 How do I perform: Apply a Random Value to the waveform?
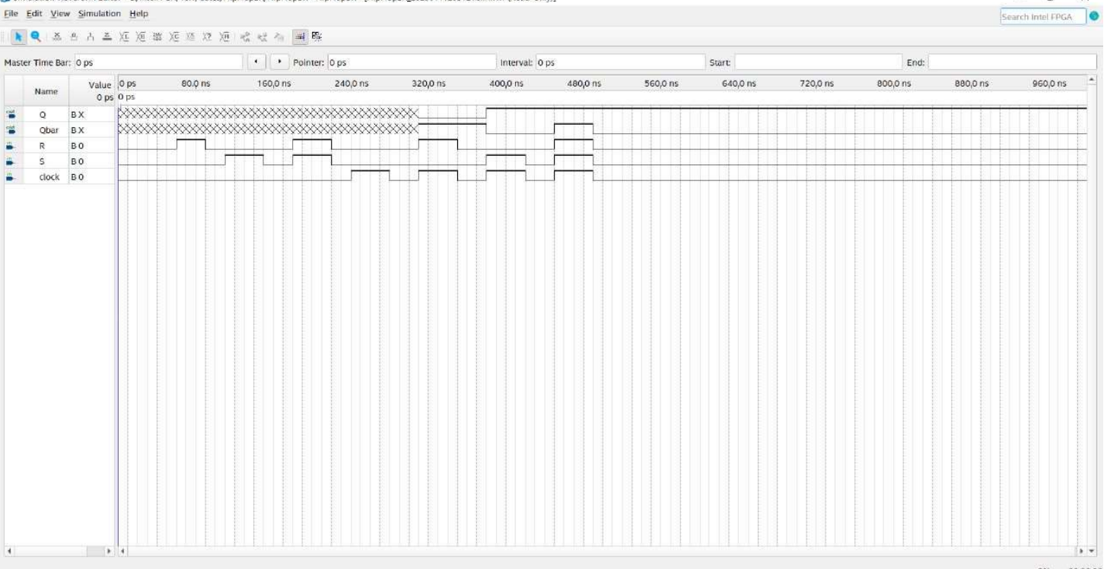(x=208, y=36)
